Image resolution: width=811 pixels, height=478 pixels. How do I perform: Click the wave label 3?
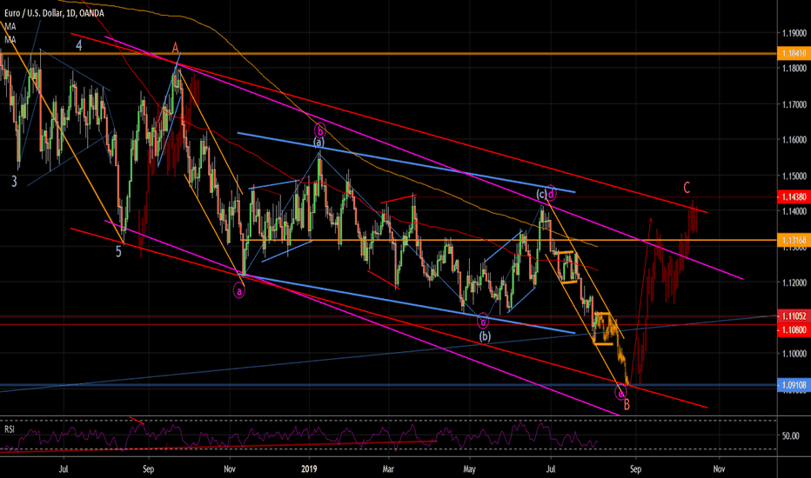point(14,182)
